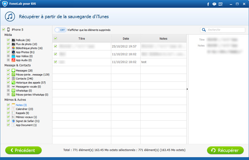Click the Rappels reminders icon

(x=13, y=113)
